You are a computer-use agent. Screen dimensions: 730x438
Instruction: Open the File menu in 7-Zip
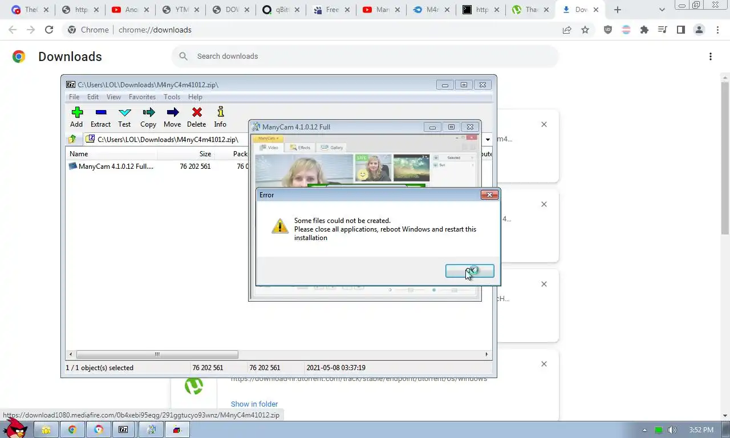click(74, 97)
